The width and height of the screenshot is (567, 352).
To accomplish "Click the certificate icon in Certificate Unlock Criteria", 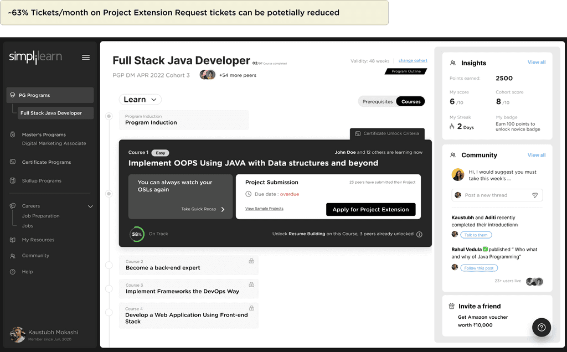I will 358,134.
